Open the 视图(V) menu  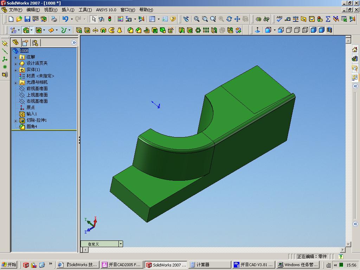point(51,10)
